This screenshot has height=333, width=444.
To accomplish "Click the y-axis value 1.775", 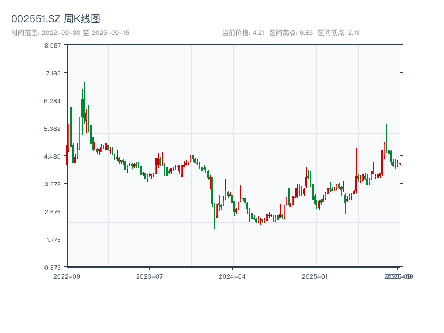I will coord(53,240).
